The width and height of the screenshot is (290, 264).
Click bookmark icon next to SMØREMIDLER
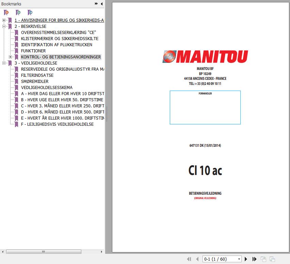click(16, 82)
